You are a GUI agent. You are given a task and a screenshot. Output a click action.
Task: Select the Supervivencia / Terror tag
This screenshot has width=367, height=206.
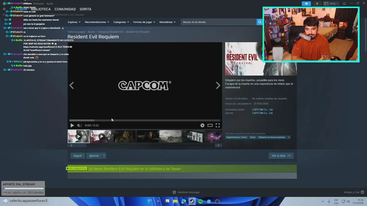(237, 137)
